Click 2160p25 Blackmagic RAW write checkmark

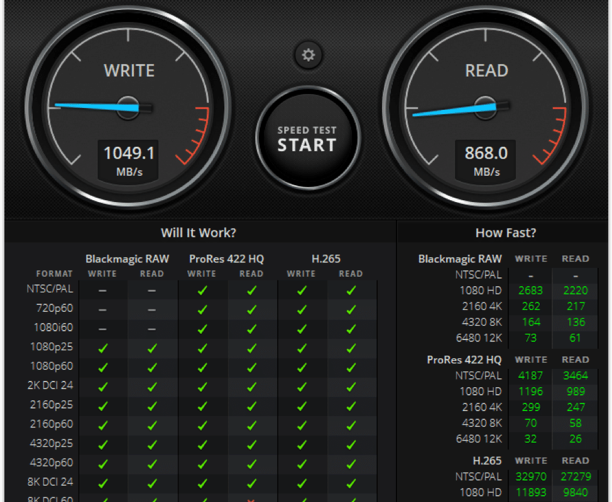pyautogui.click(x=102, y=406)
